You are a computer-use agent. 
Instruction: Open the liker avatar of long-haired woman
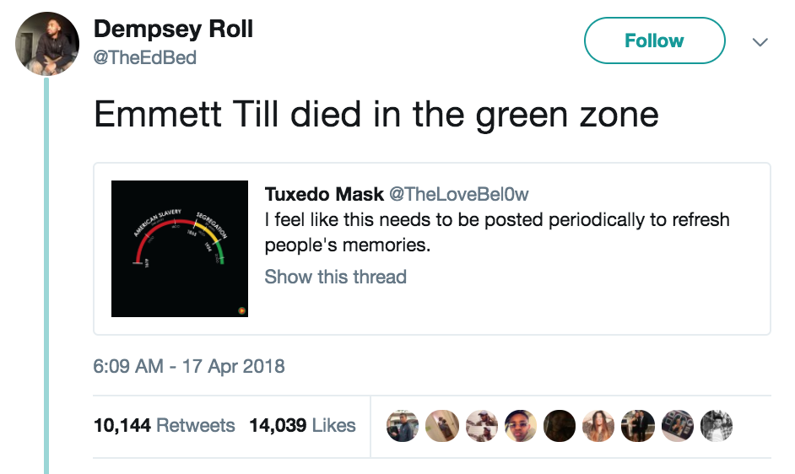598,427
